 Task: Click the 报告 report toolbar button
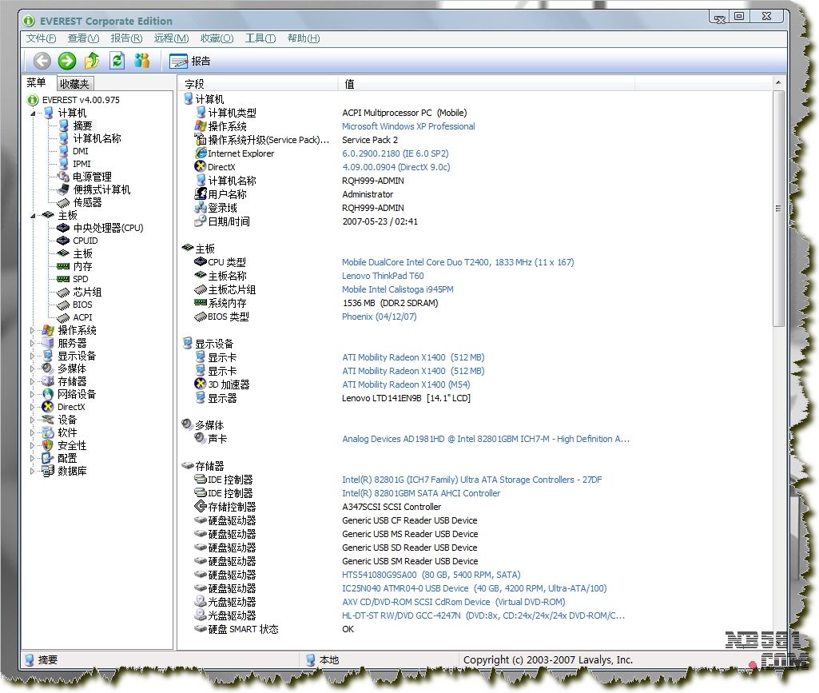point(191,61)
